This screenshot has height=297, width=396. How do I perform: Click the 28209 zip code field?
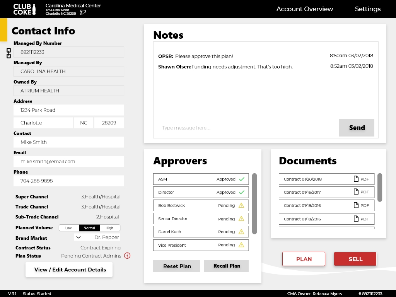[109, 123]
